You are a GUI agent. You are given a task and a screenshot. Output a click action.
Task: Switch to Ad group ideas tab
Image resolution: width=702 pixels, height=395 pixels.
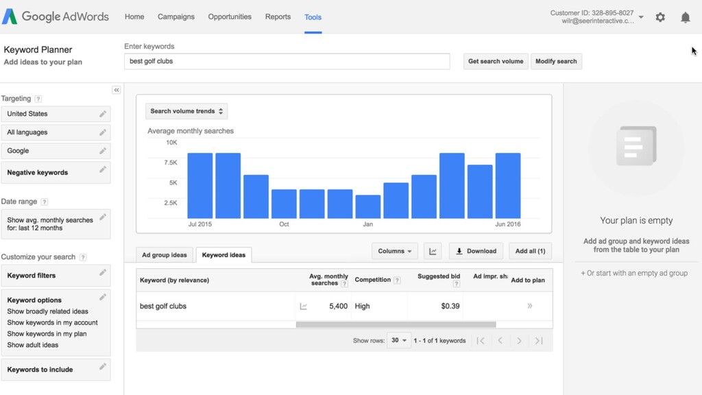point(165,255)
